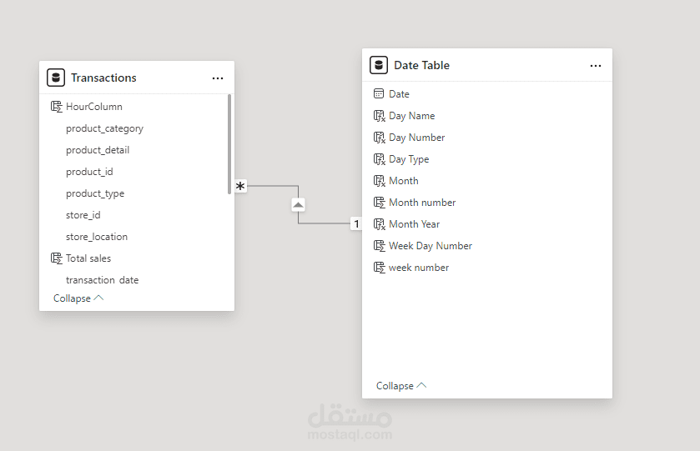
Task: Click the Total sales column icon
Action: tap(57, 258)
